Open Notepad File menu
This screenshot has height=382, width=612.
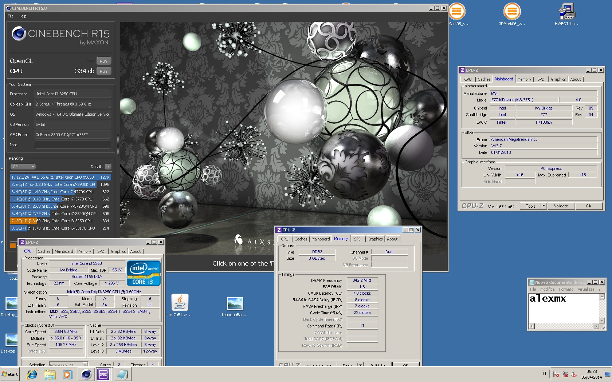[x=533, y=289]
